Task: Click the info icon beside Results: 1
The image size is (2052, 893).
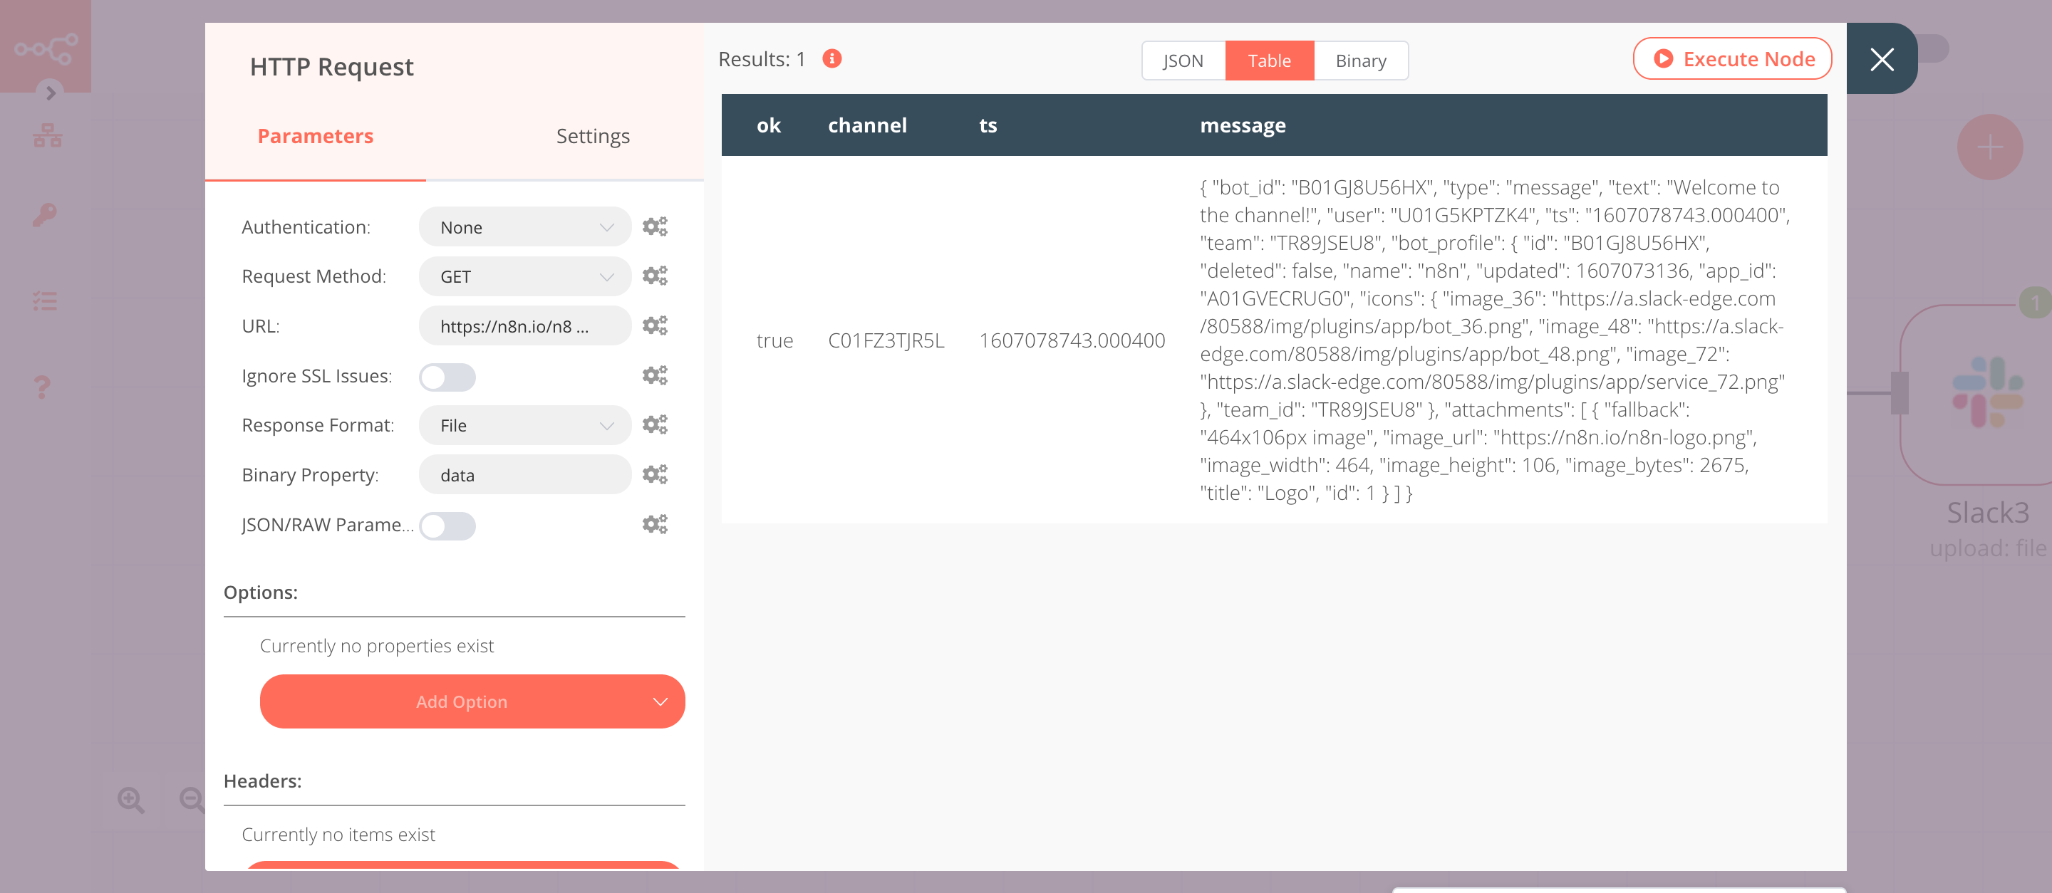Action: pos(831,58)
